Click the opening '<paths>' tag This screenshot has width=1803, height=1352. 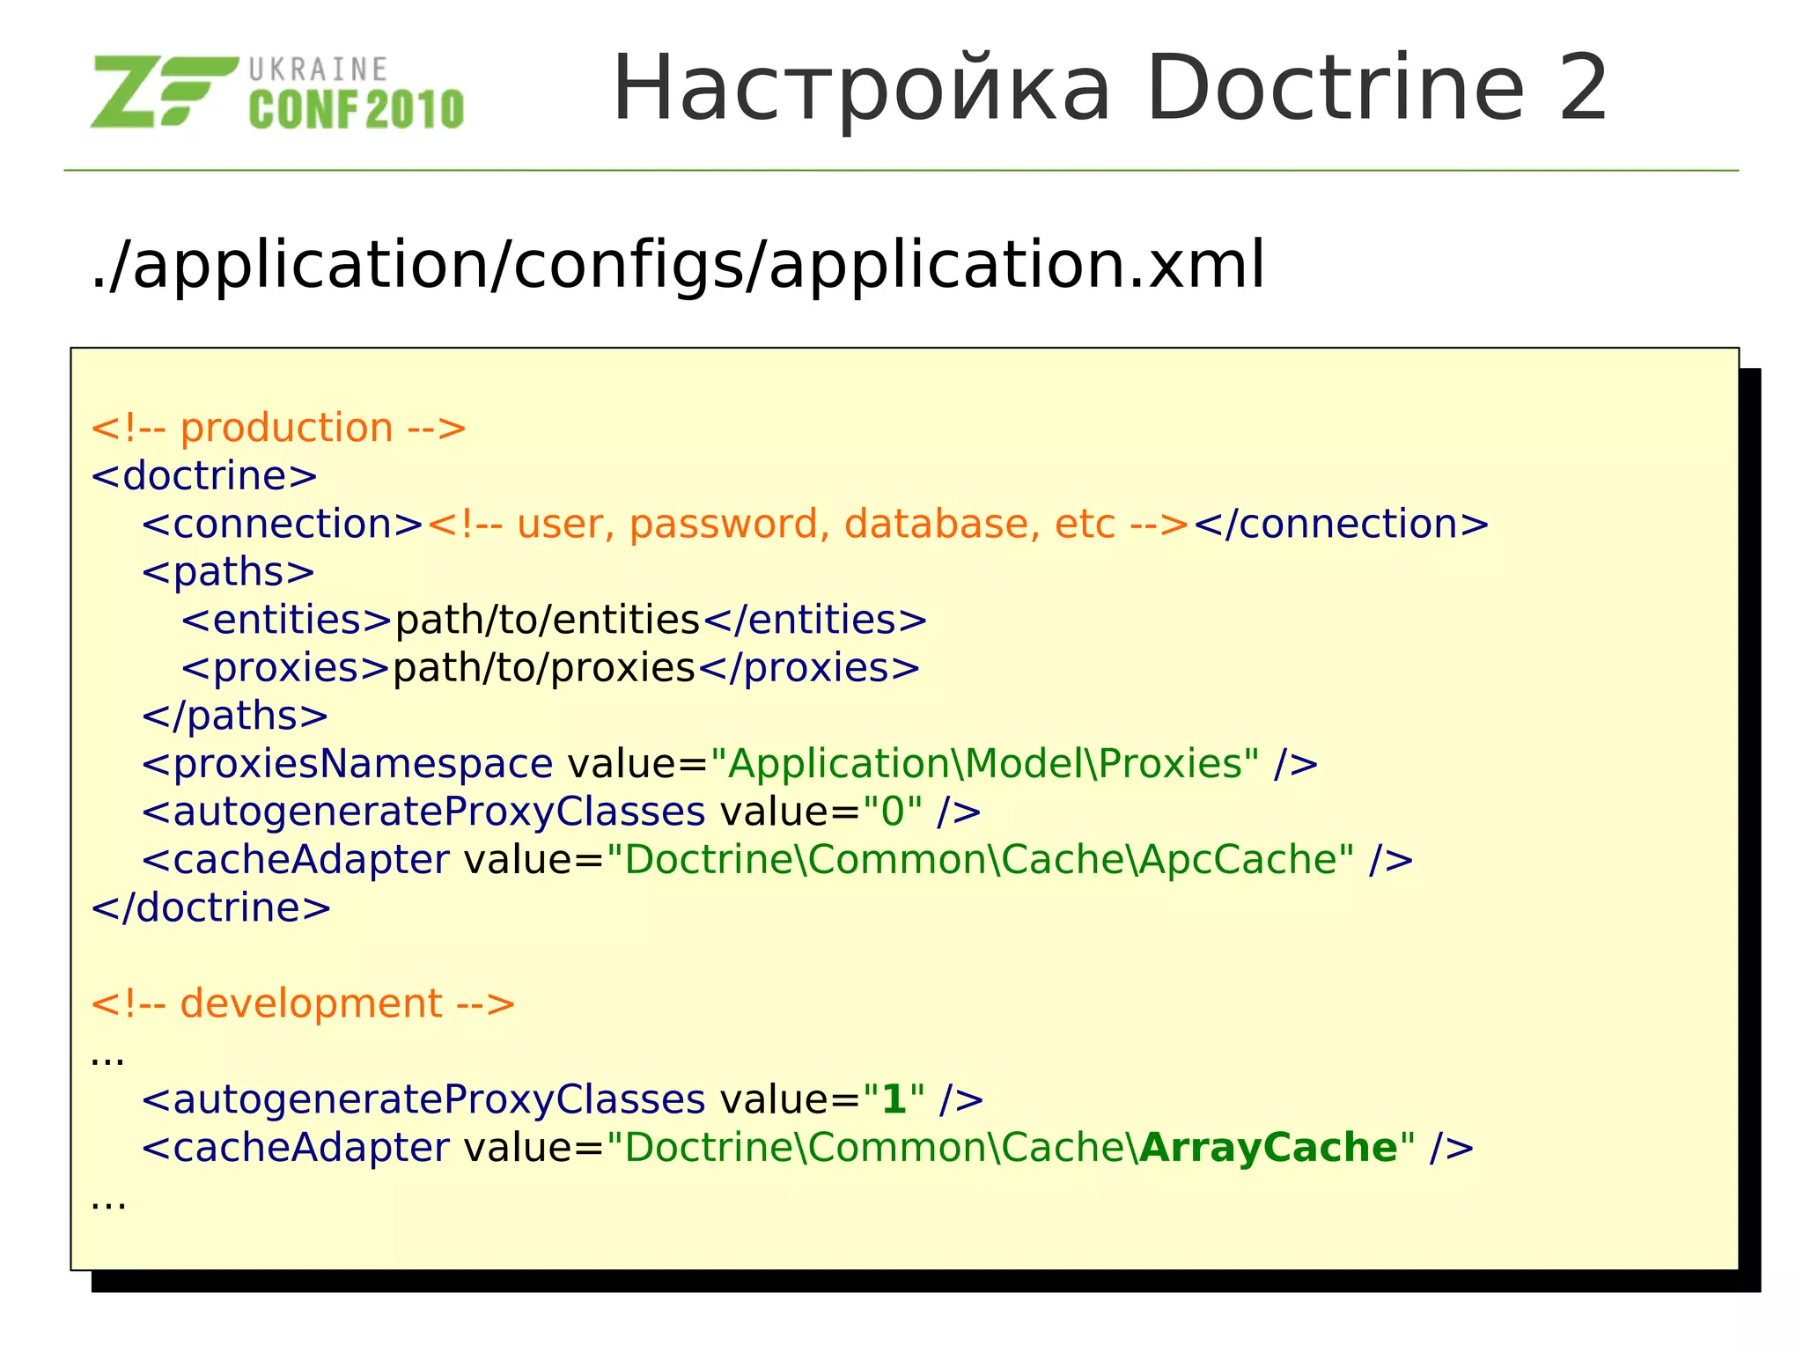[x=228, y=572]
